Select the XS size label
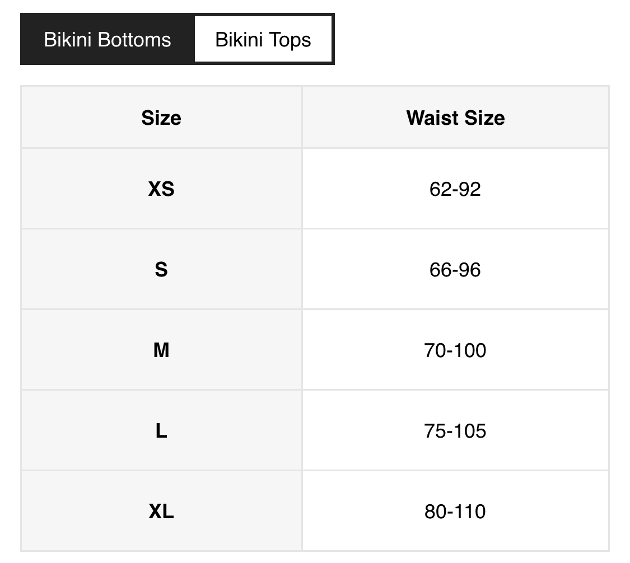The width and height of the screenshot is (630, 563). tap(161, 189)
